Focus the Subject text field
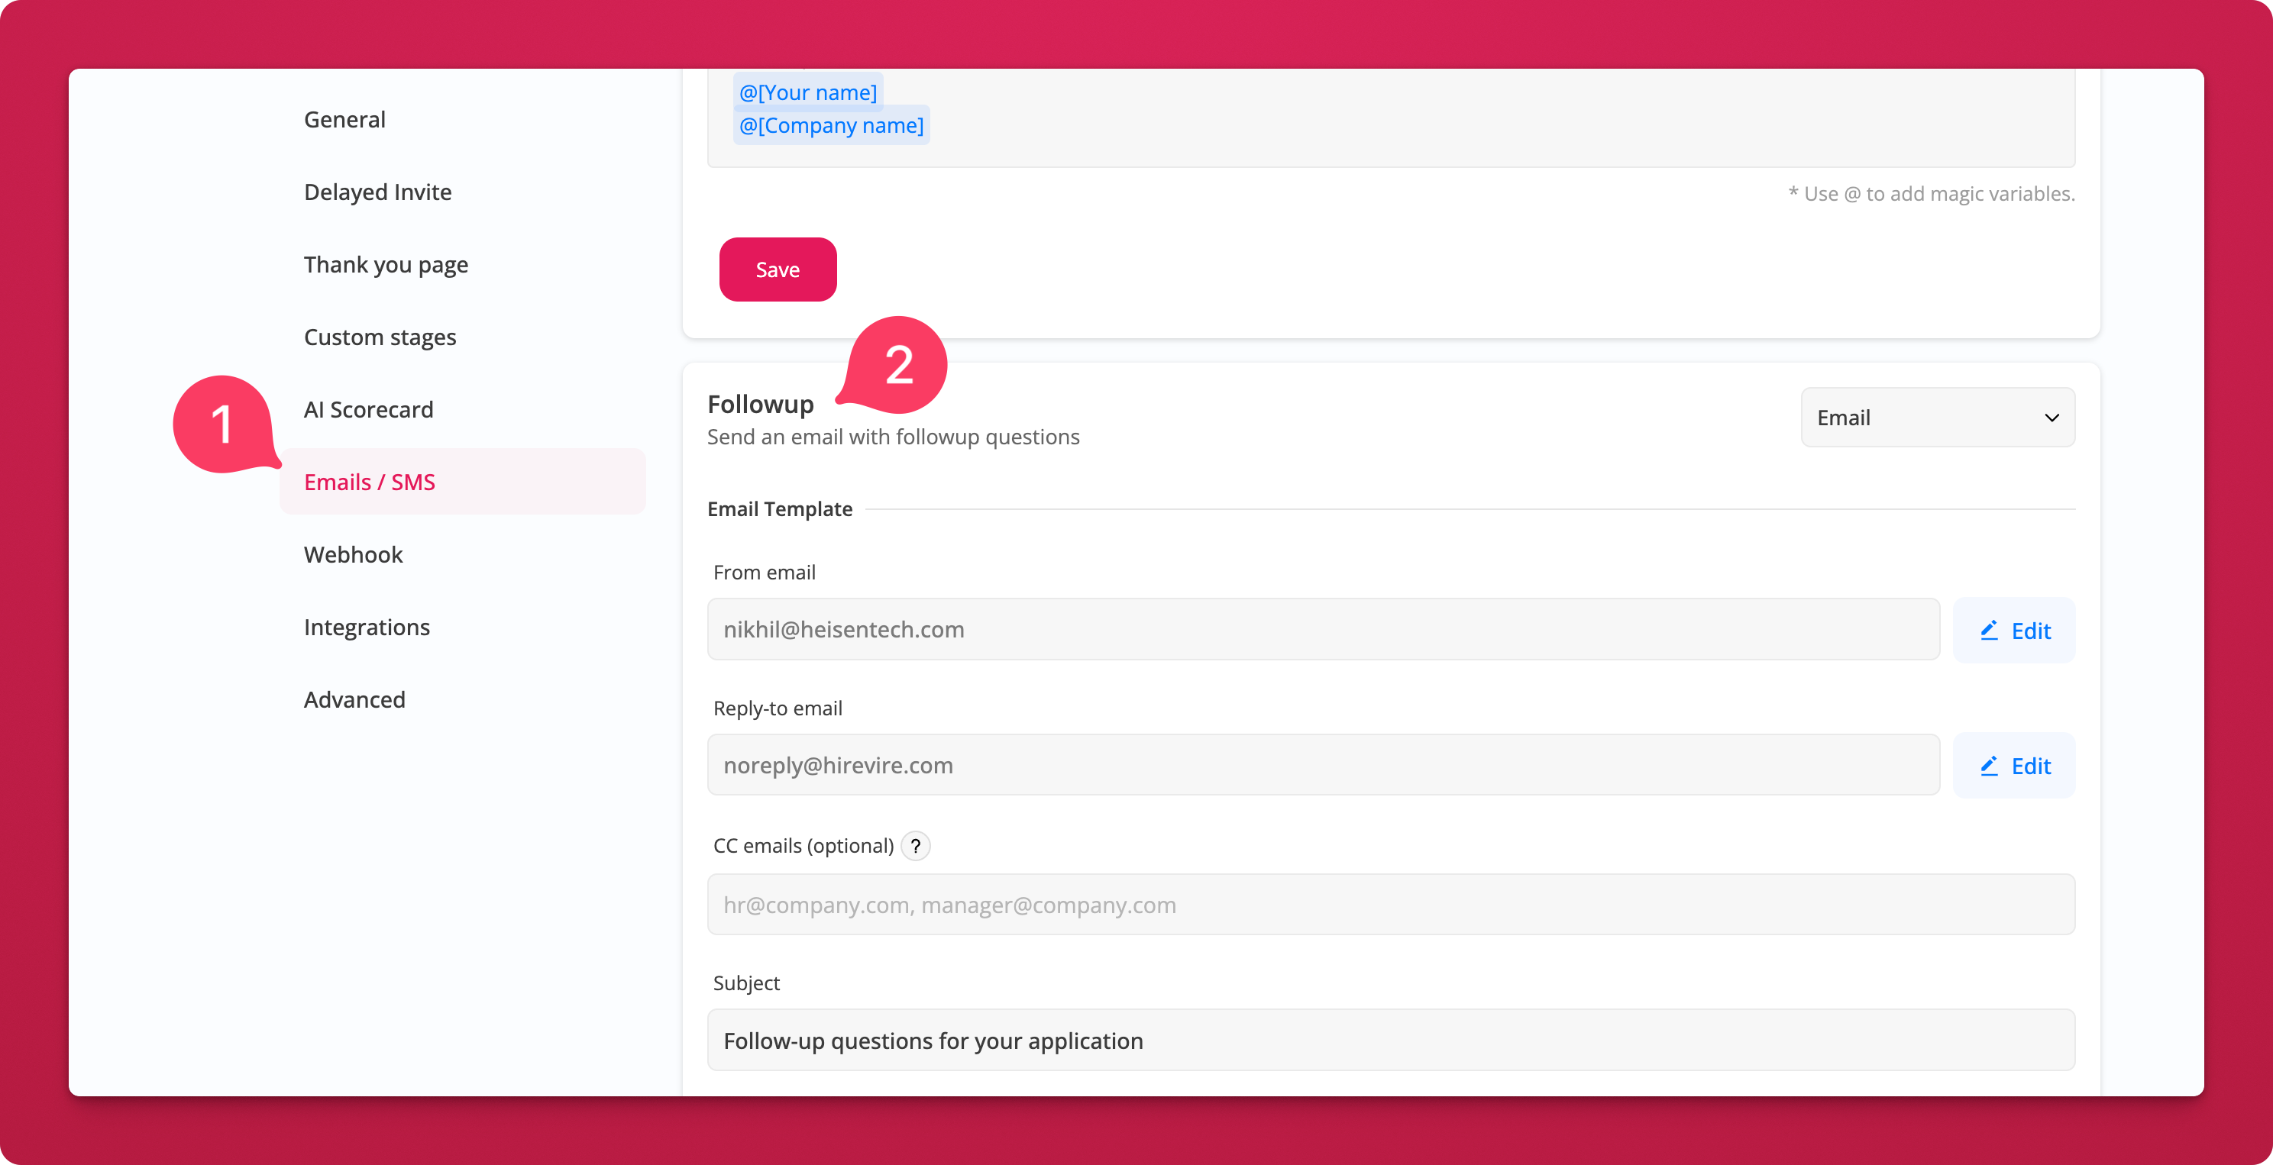The image size is (2273, 1165). tap(1390, 1041)
